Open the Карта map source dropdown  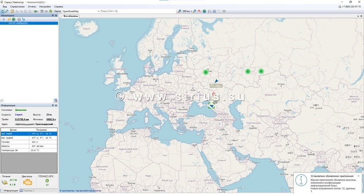coord(98,11)
